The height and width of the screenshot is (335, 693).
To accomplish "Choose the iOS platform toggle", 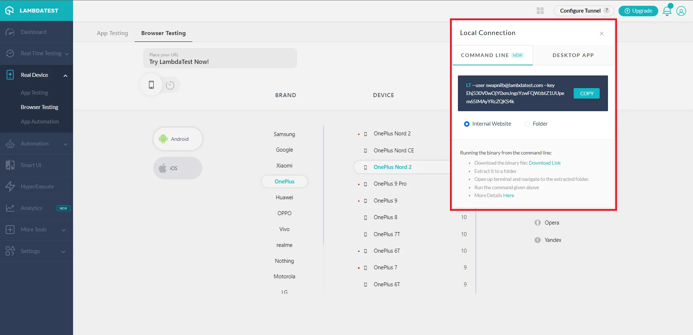I will [177, 168].
